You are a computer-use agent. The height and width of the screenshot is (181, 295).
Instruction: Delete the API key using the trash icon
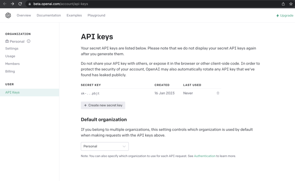pyautogui.click(x=218, y=93)
